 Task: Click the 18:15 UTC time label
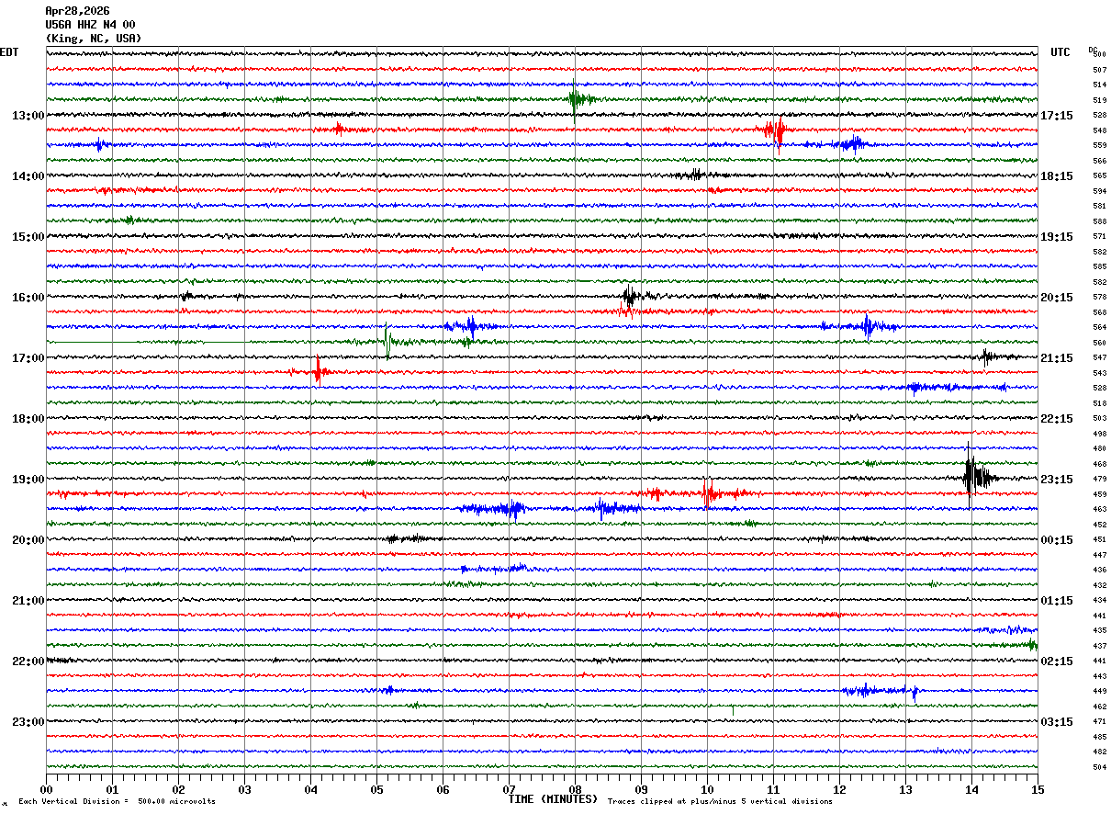(1057, 176)
